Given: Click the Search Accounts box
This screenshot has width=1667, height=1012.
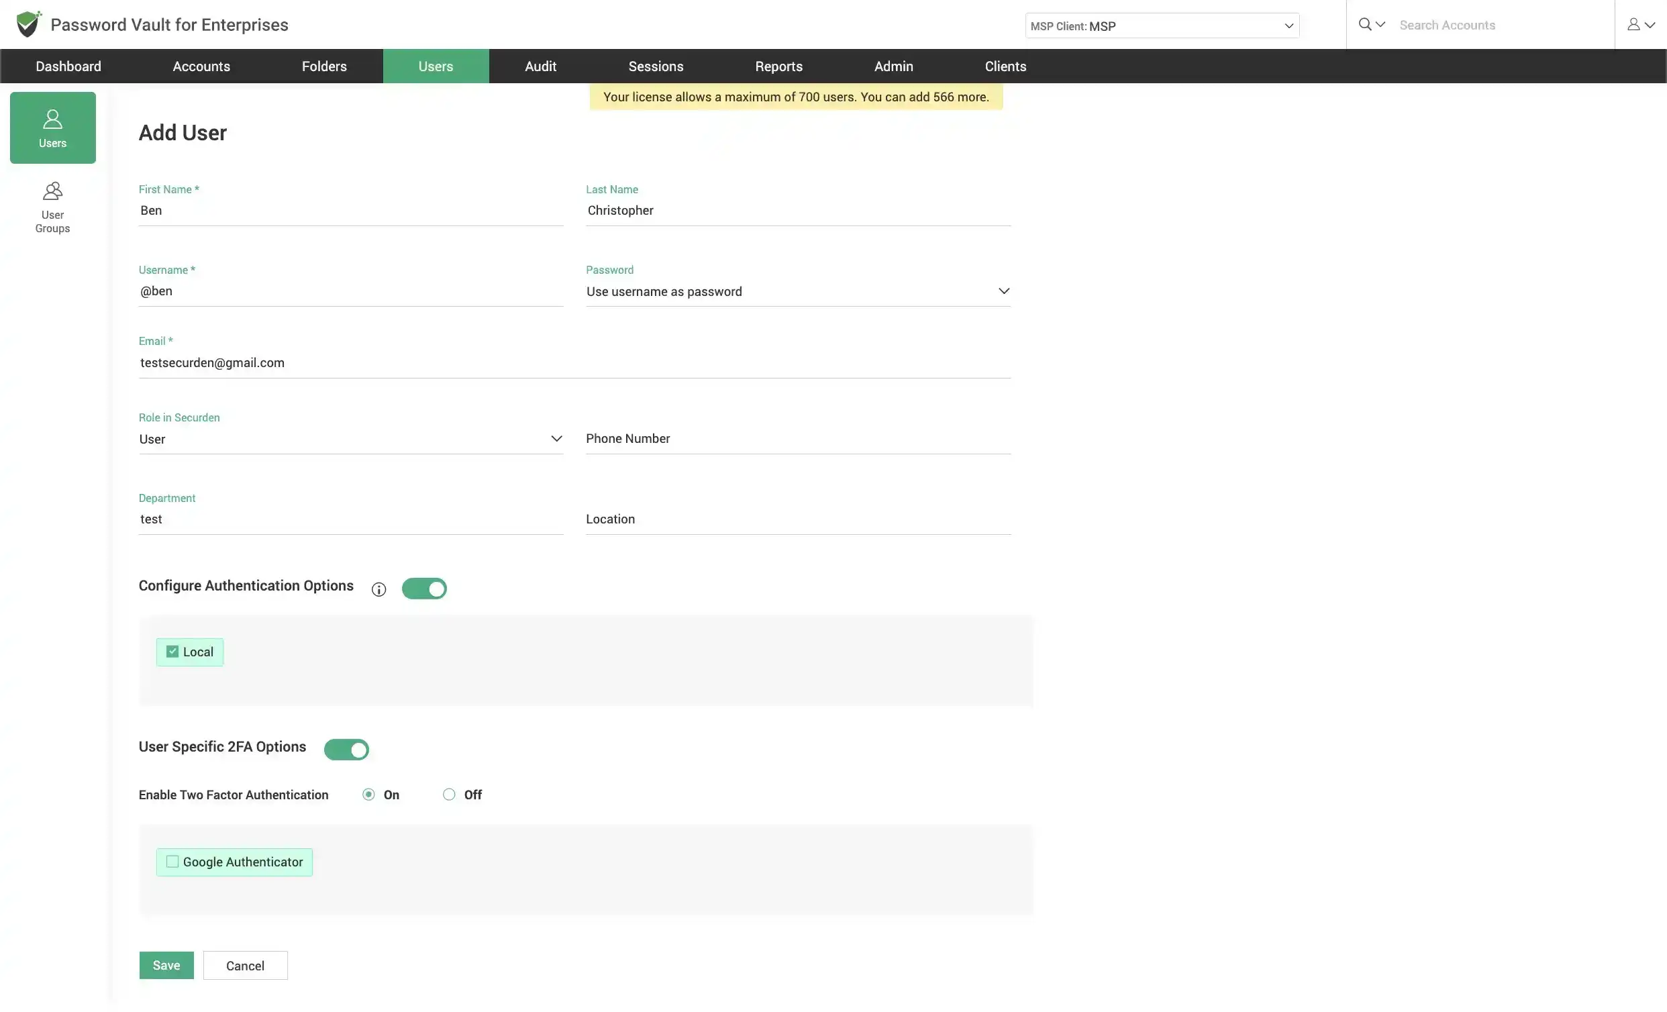Looking at the screenshot, I should click(1502, 25).
